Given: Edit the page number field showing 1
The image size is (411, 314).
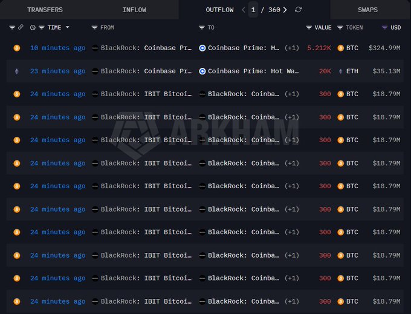Looking at the screenshot, I should tap(253, 10).
